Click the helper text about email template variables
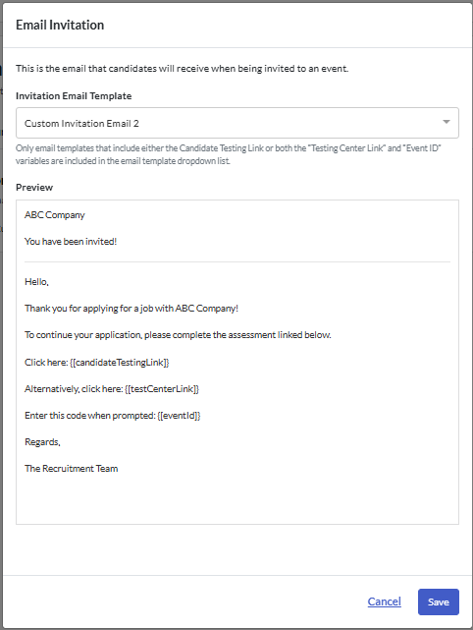 (x=229, y=154)
